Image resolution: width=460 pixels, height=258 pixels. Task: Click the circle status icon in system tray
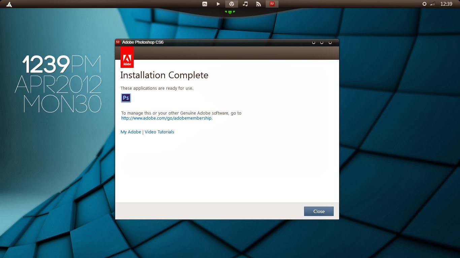click(424, 4)
